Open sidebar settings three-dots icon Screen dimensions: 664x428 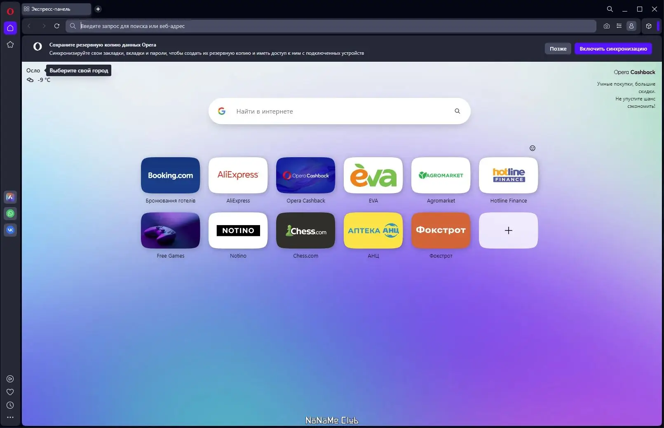point(10,417)
